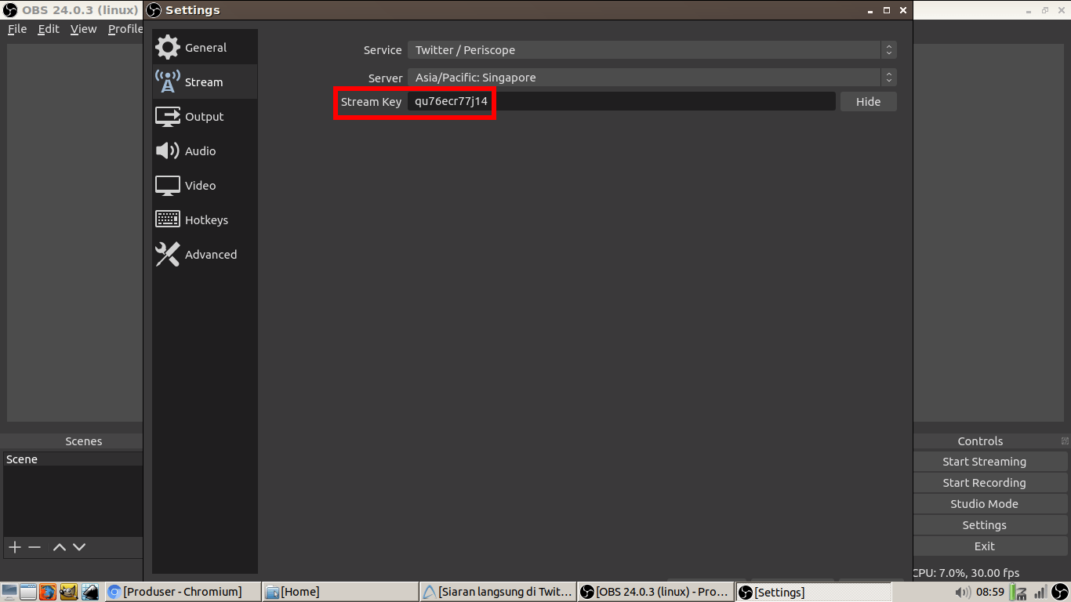The image size is (1071, 602).
Task: Go to Output settings
Action: click(x=205, y=117)
